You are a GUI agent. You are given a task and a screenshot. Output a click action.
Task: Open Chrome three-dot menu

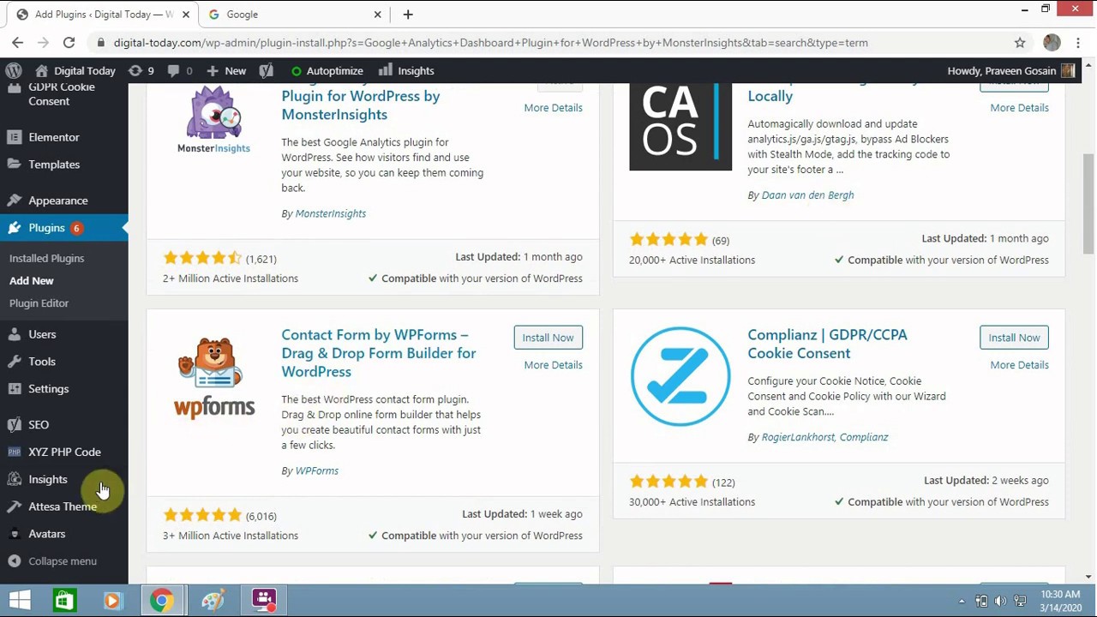pos(1078,42)
